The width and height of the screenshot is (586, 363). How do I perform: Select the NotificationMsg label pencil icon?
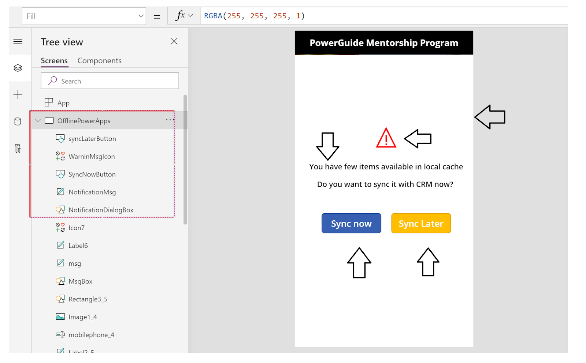pos(60,191)
